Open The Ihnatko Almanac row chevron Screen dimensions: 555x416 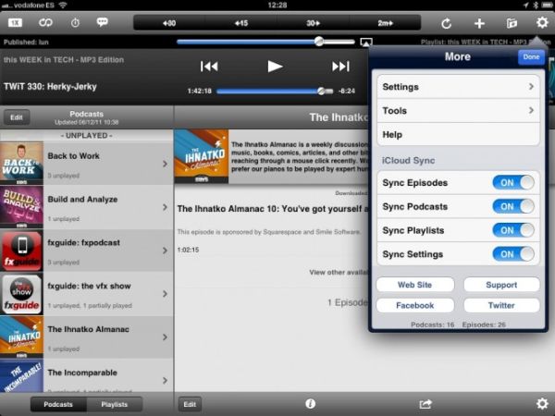click(x=165, y=337)
